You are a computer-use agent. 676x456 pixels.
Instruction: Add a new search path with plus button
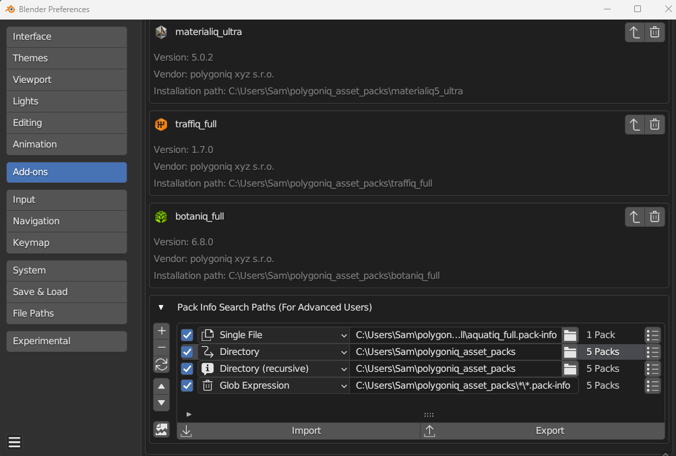162,331
